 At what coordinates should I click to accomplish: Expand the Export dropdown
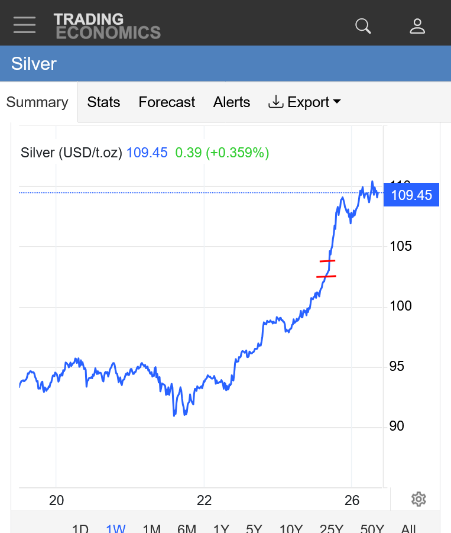tap(305, 102)
